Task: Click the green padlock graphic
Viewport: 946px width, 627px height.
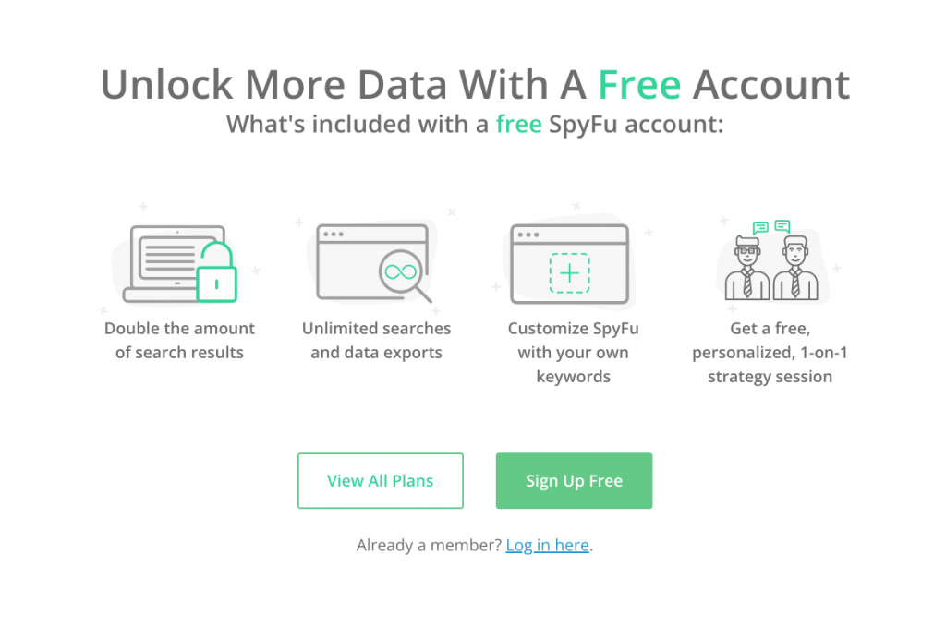Action: (216, 271)
